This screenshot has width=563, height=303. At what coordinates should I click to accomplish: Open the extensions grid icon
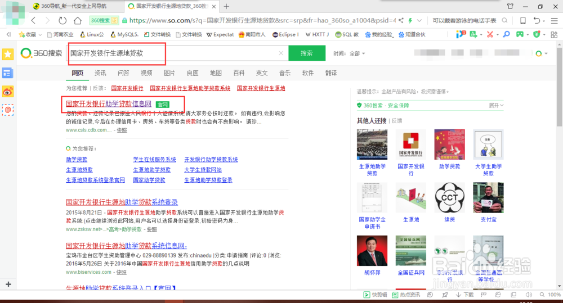pyautogui.click(x=554, y=34)
